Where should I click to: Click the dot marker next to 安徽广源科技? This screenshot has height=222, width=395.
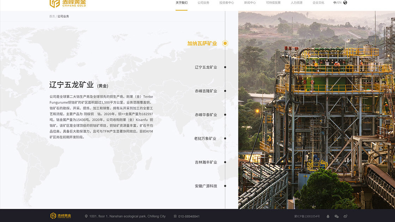[x=225, y=186]
